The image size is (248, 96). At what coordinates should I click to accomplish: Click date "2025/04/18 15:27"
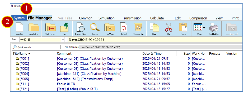tap(156, 89)
